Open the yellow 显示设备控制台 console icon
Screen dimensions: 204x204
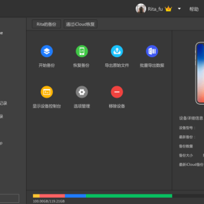point(46,92)
